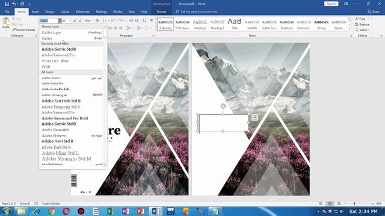The width and height of the screenshot is (385, 216).
Task: Switch to Read Mode view in status bar
Action: 321,203
